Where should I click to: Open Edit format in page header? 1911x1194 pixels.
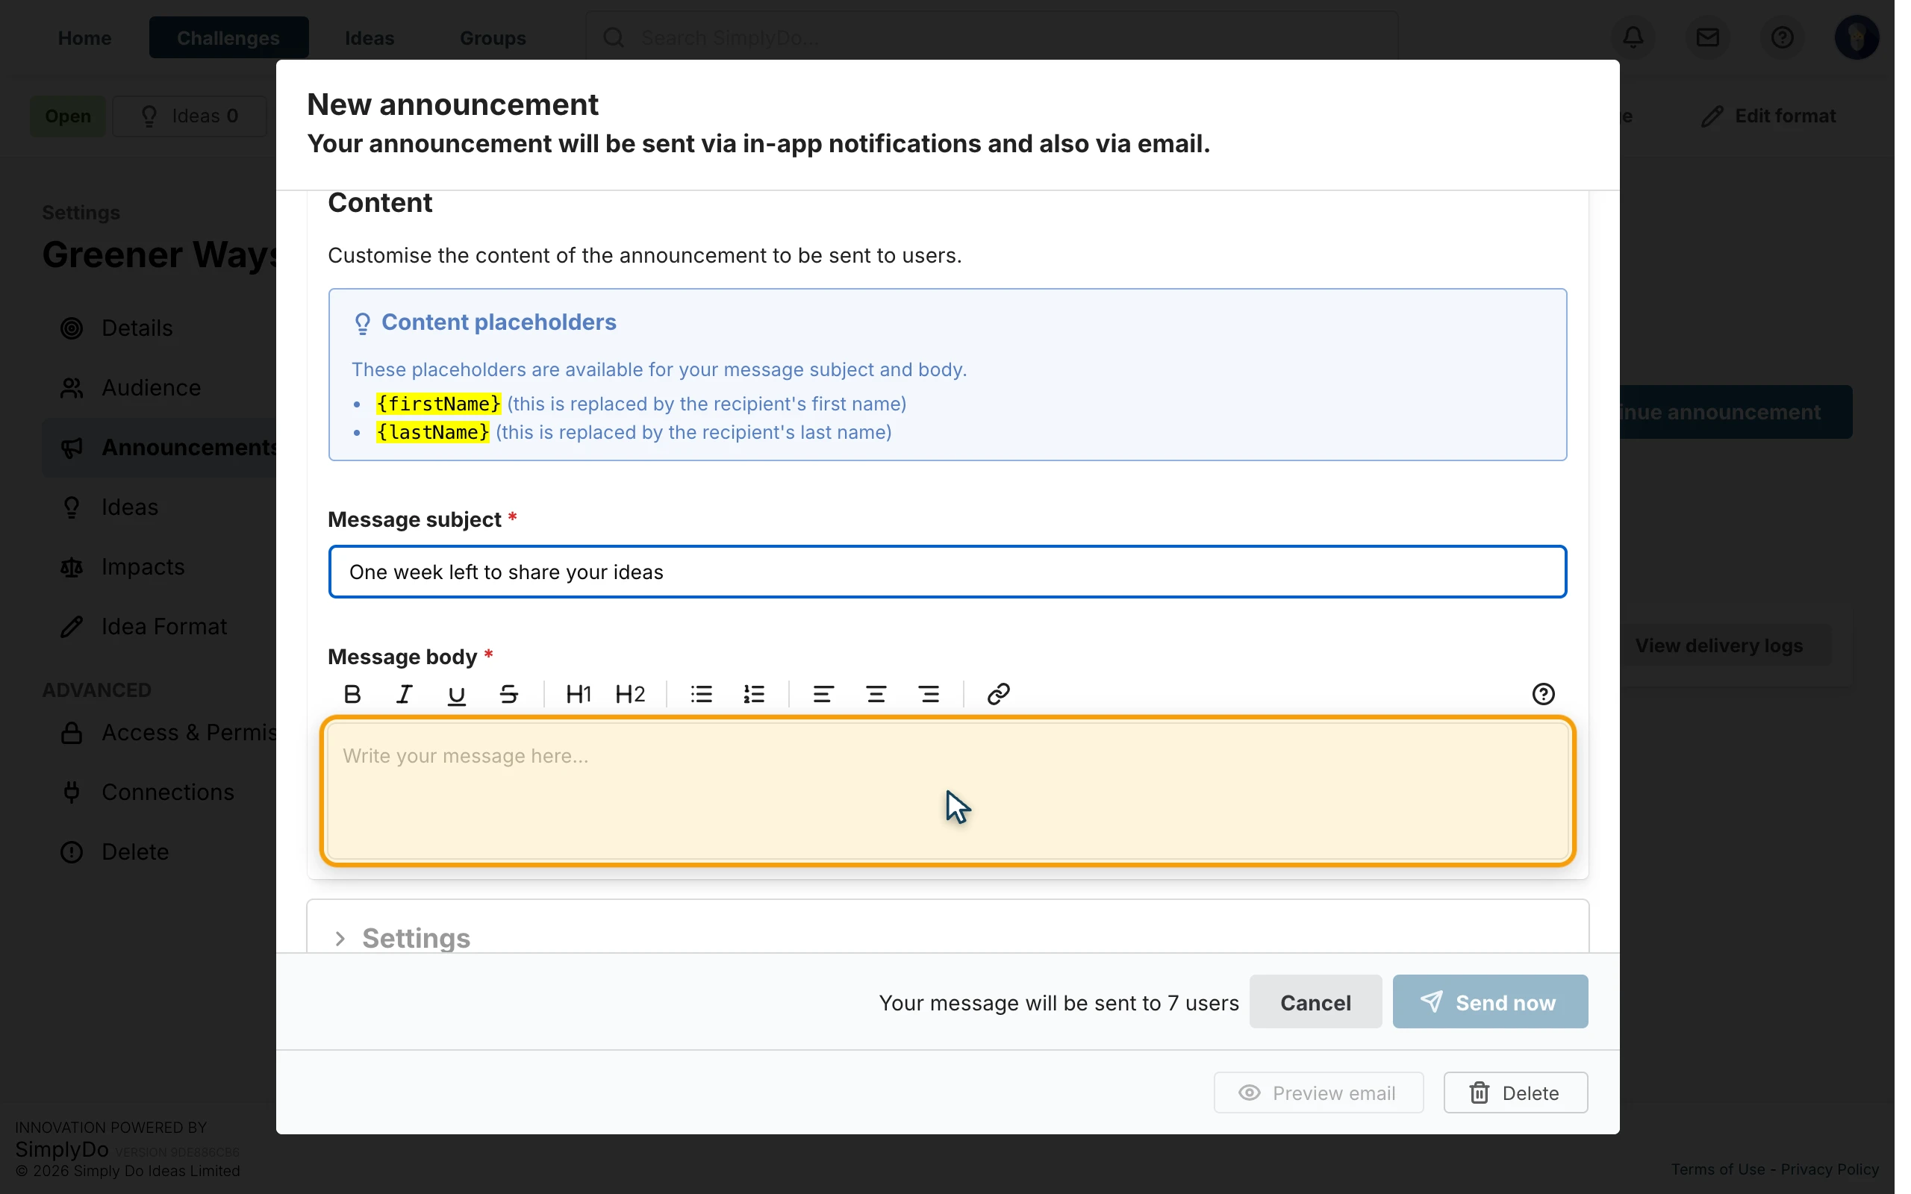point(1769,116)
